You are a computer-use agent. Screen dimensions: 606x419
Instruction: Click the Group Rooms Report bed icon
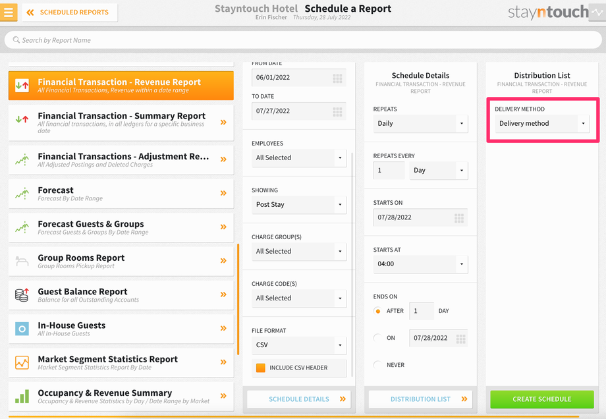click(x=22, y=261)
